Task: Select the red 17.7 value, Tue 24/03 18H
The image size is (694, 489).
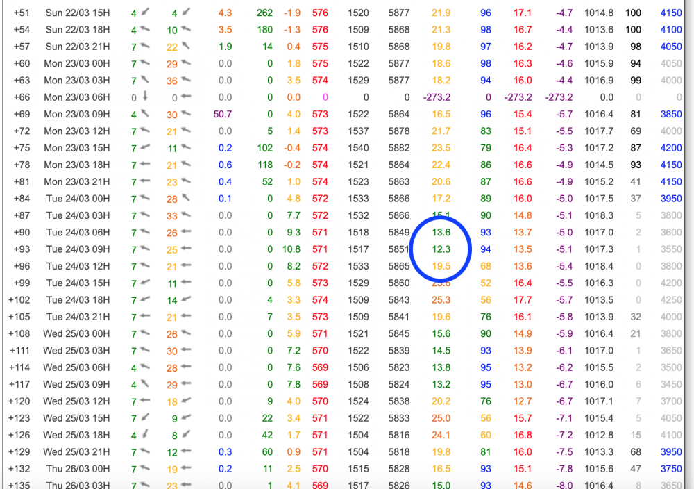Action: 523,300
